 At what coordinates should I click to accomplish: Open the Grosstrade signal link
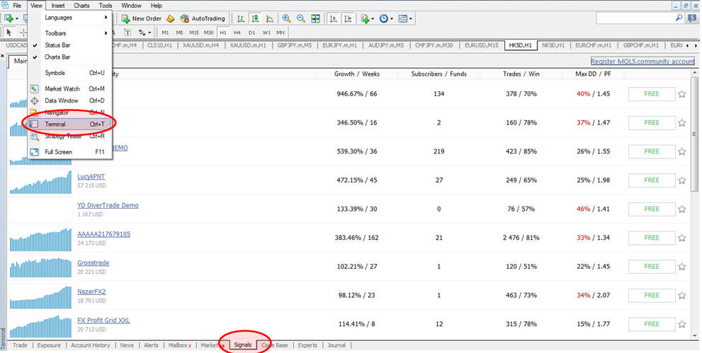pos(93,262)
